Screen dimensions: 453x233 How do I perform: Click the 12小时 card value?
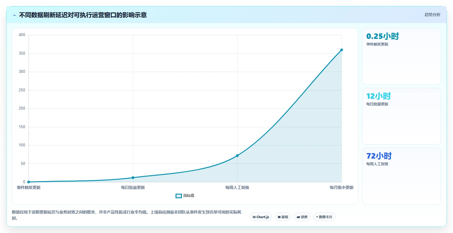click(378, 96)
